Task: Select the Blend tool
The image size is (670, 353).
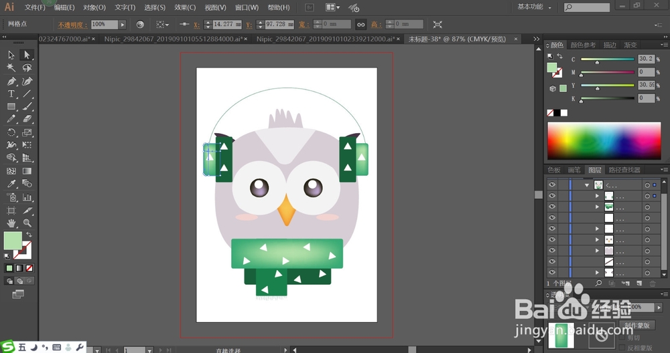Action: (x=27, y=184)
